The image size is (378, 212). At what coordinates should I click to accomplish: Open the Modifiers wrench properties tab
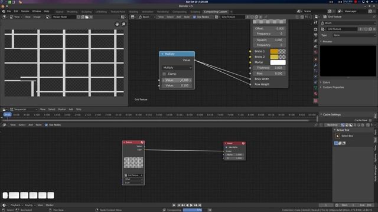click(315, 65)
